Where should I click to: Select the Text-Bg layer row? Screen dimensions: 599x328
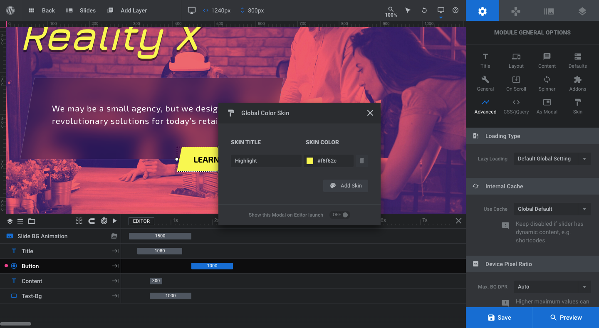(60, 296)
